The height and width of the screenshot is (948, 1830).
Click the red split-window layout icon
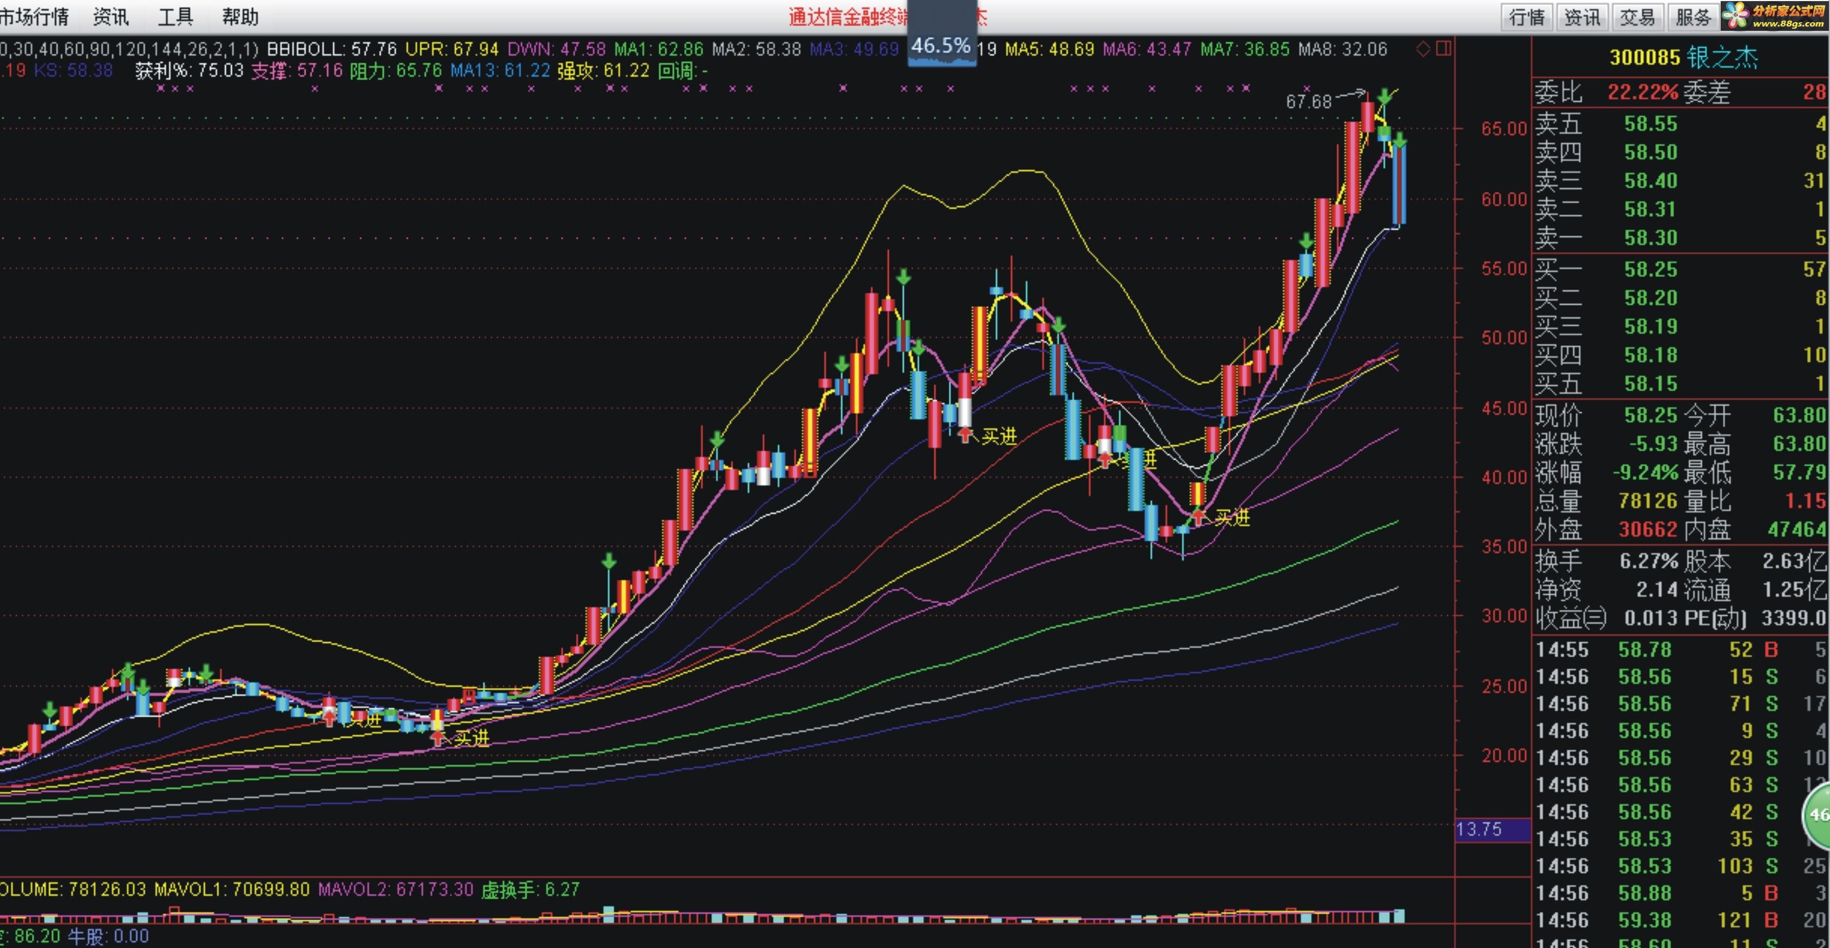click(1444, 48)
